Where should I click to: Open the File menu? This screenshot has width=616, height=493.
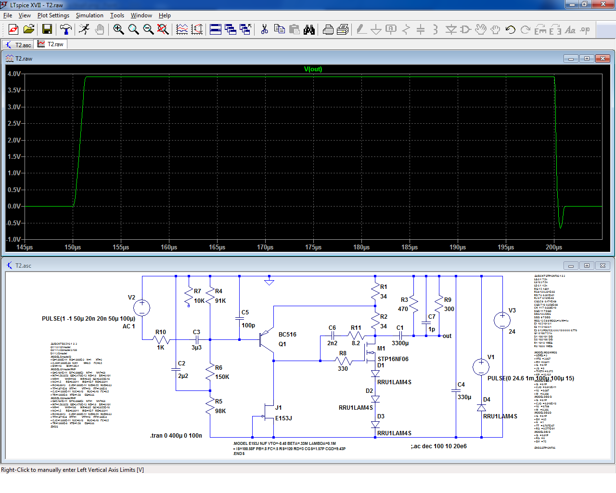pyautogui.click(x=8, y=15)
